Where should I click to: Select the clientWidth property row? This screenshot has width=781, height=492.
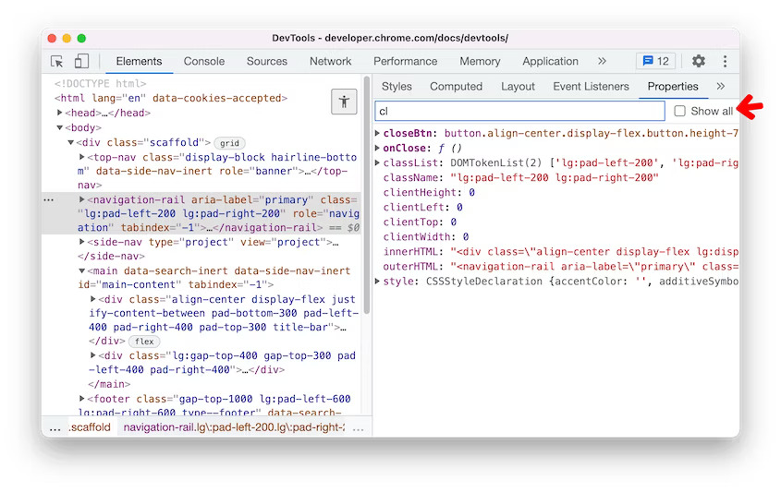coord(555,237)
